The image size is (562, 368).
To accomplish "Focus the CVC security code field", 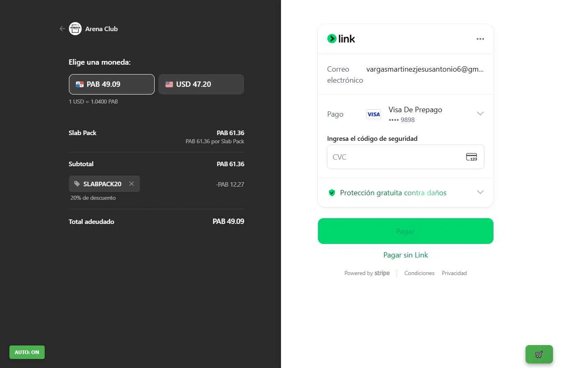I will tap(405, 157).
